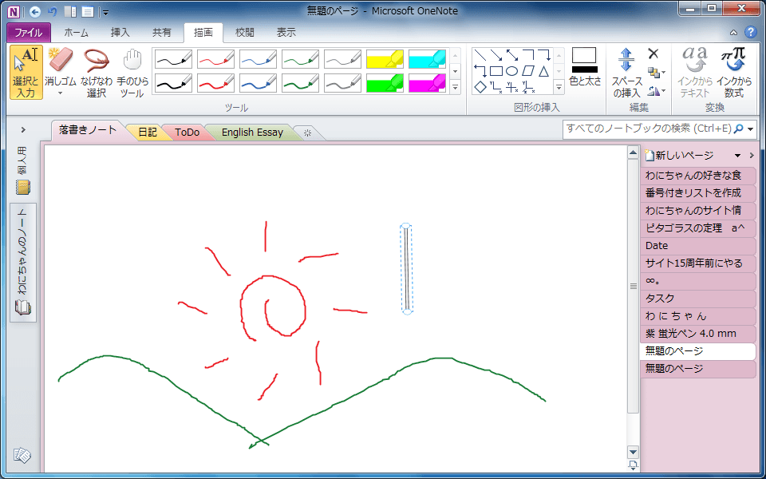Switch to the 共有 ribbon tab
Image resolution: width=766 pixels, height=479 pixels.
(x=162, y=33)
